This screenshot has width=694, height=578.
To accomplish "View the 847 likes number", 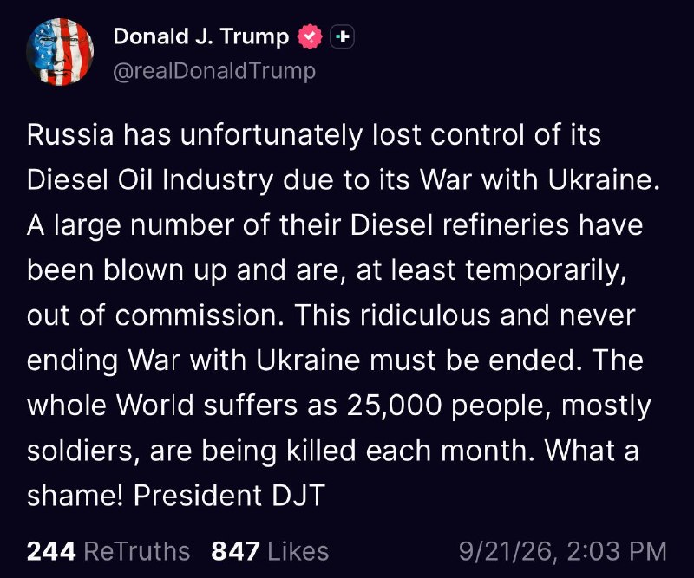I will [x=235, y=551].
